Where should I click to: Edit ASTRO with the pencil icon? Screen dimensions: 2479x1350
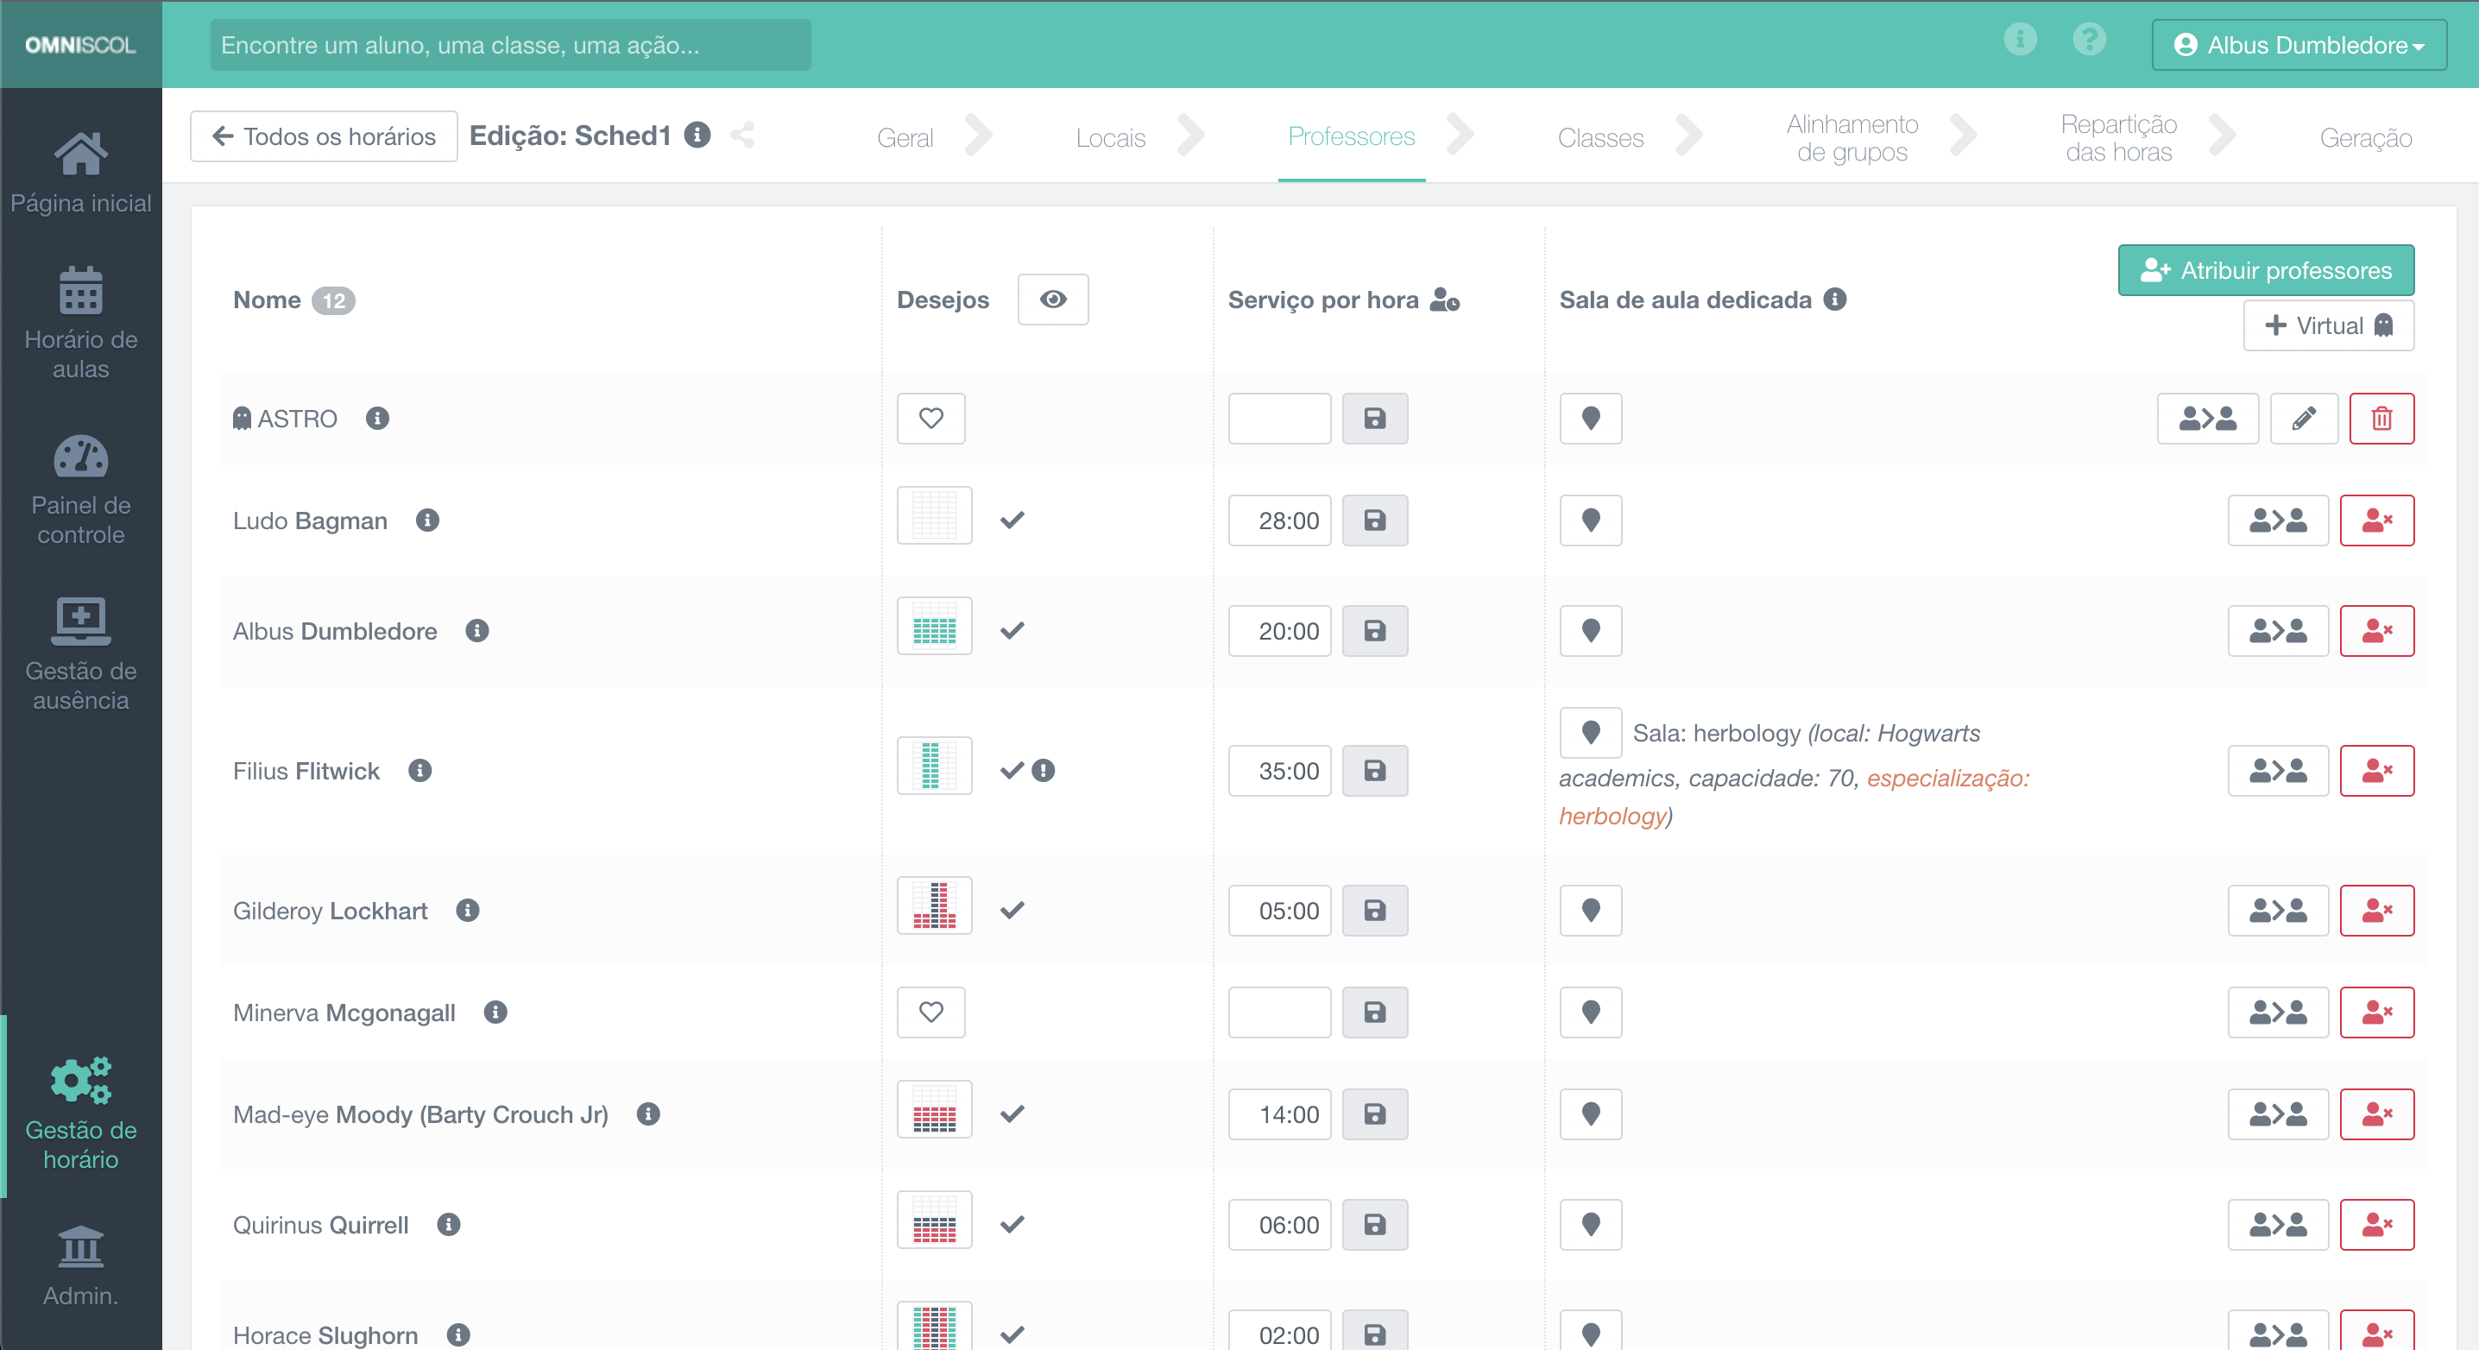[x=2303, y=419]
